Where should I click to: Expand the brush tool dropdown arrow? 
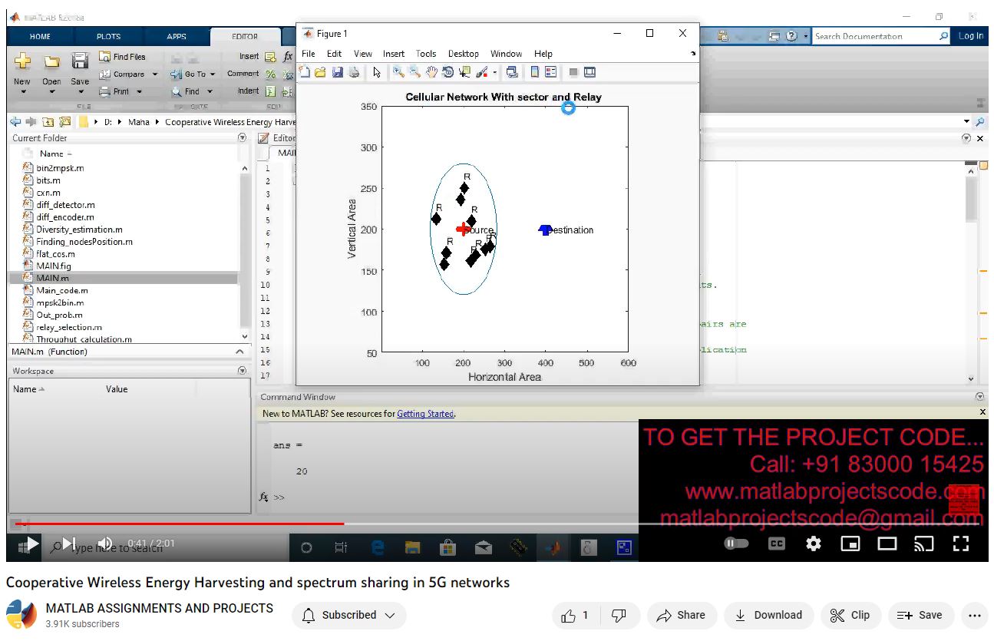point(495,72)
